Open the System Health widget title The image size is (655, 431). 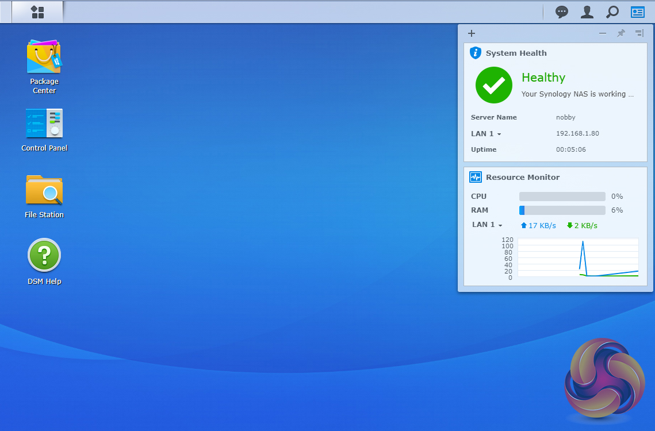pos(516,53)
